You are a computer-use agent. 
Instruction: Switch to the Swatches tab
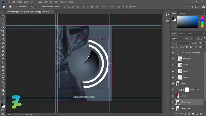coord(182,13)
